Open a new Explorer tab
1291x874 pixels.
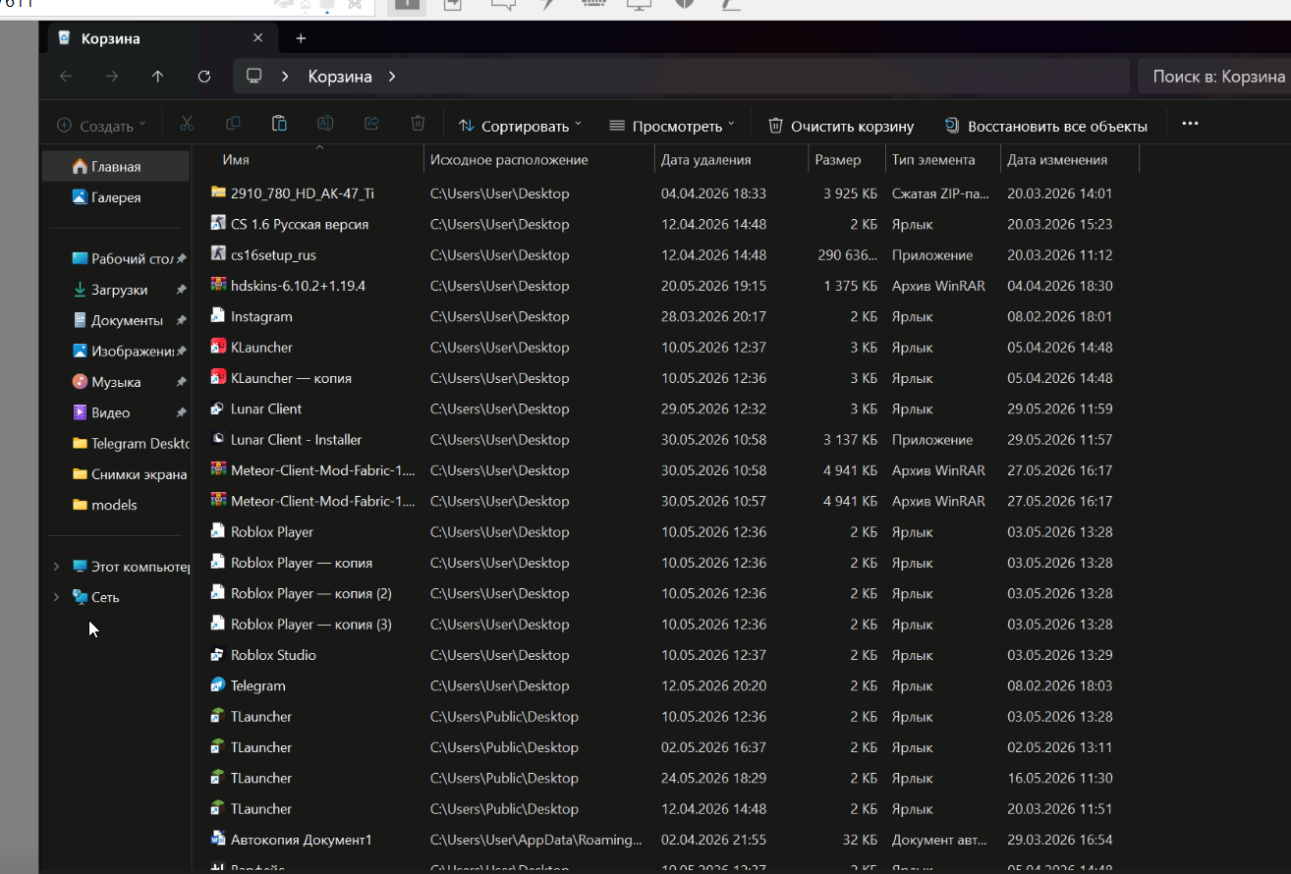coord(301,38)
